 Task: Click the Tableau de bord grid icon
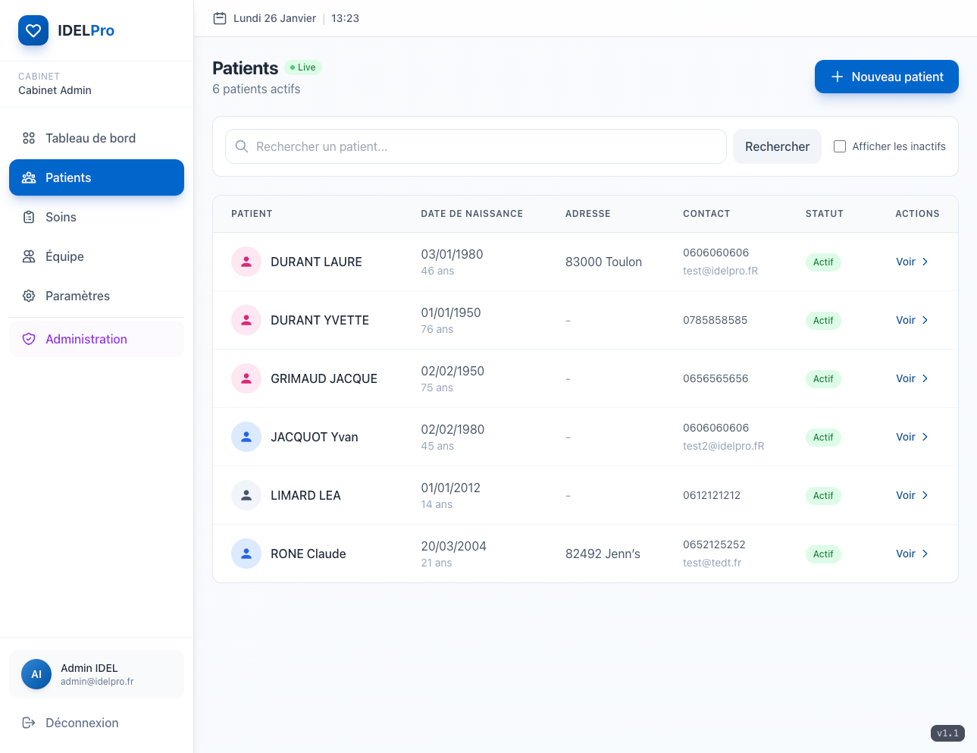point(29,138)
